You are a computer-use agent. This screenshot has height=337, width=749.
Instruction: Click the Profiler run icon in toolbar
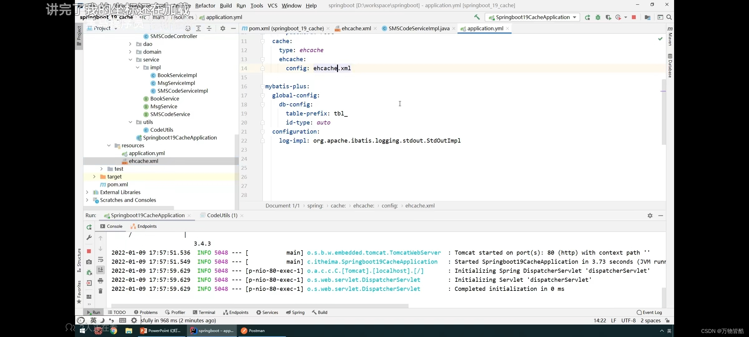618,17
